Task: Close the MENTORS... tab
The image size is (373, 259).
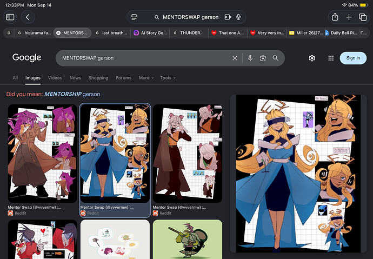Action: (58, 33)
